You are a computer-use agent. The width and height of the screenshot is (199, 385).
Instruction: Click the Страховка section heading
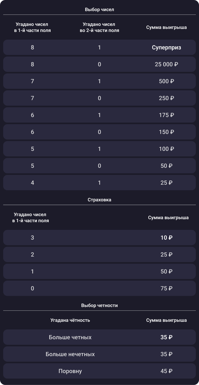[x=100, y=200]
